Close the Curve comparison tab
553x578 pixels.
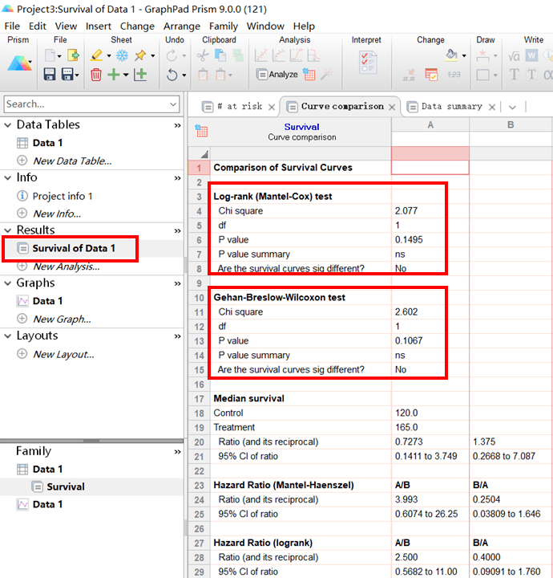tap(392, 107)
